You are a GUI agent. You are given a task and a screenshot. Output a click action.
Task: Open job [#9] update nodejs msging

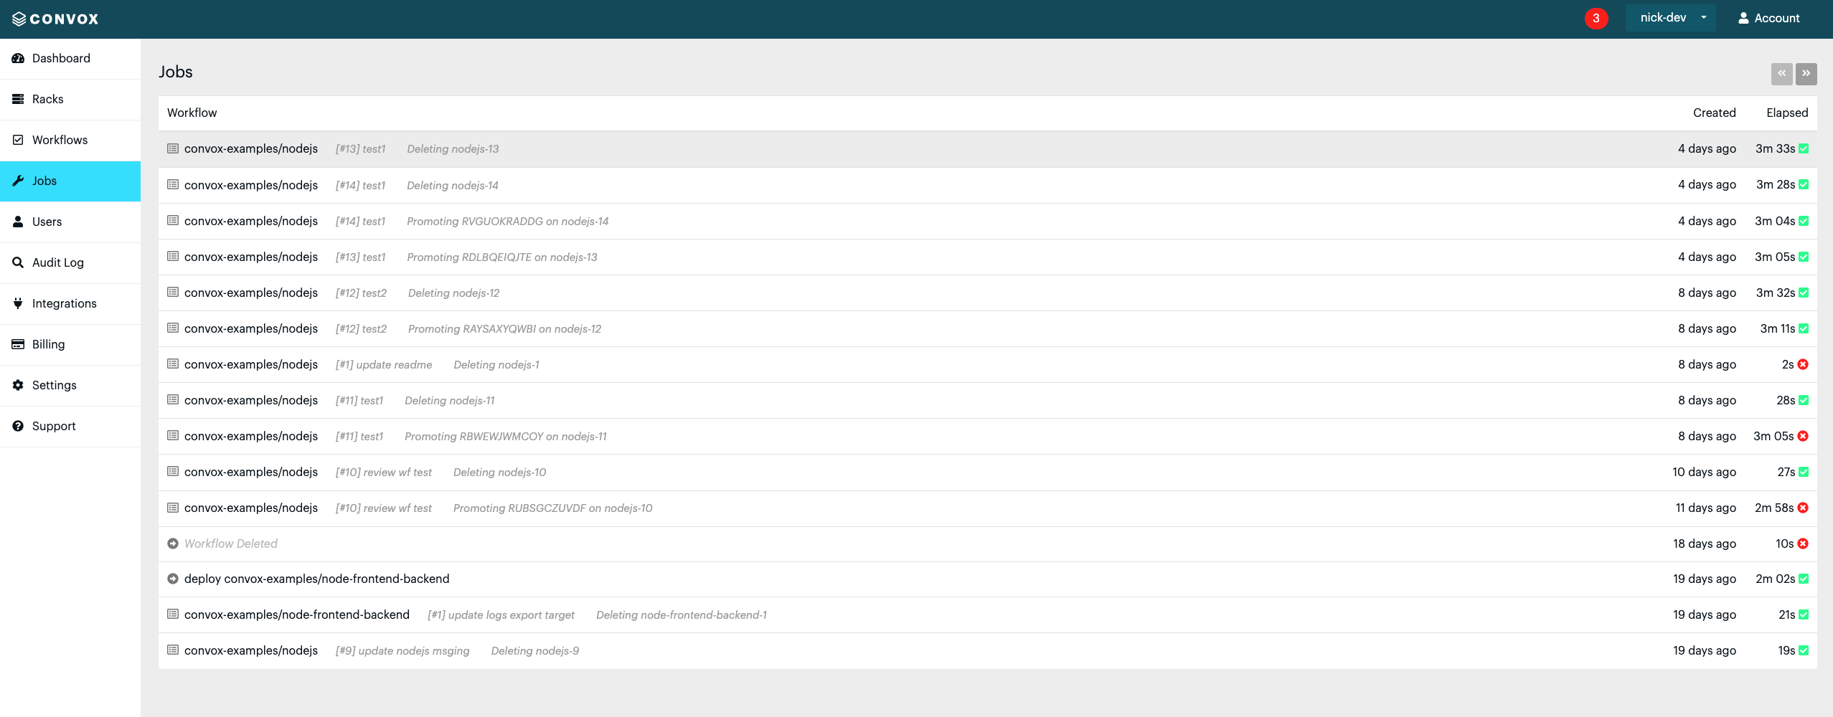pos(988,651)
